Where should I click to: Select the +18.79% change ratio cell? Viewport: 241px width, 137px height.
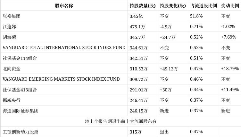230,69
